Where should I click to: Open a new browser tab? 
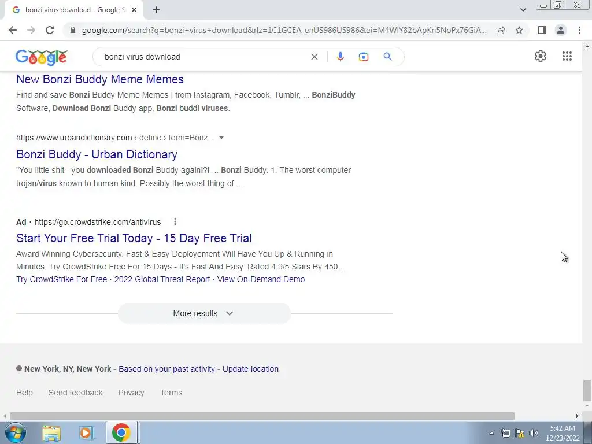point(156,10)
